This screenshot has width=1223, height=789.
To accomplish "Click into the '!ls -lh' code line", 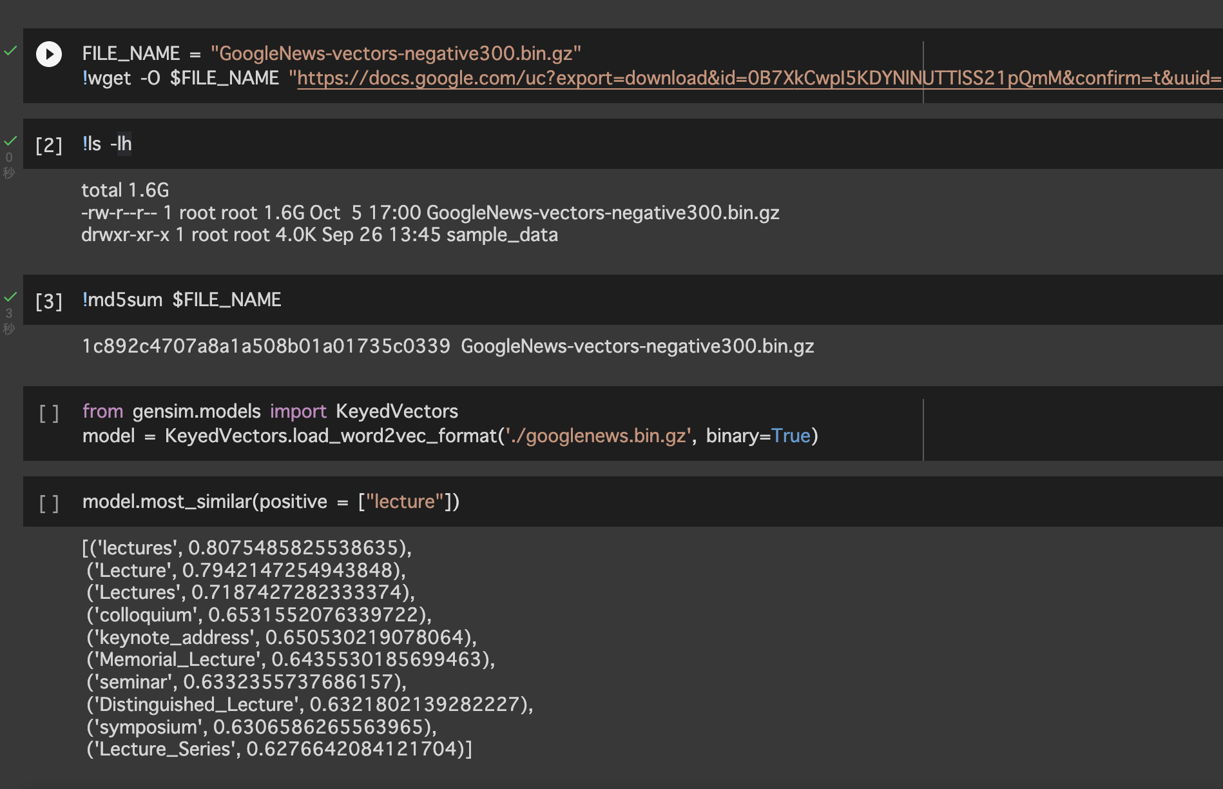I will pos(107,144).
